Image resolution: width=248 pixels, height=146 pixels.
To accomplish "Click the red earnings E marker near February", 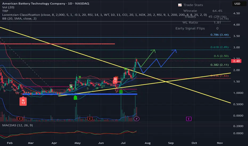I will click(20, 119).
